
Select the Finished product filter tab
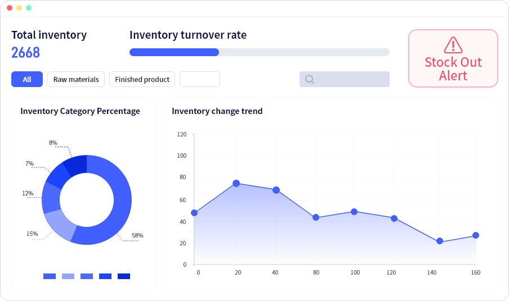(x=142, y=79)
